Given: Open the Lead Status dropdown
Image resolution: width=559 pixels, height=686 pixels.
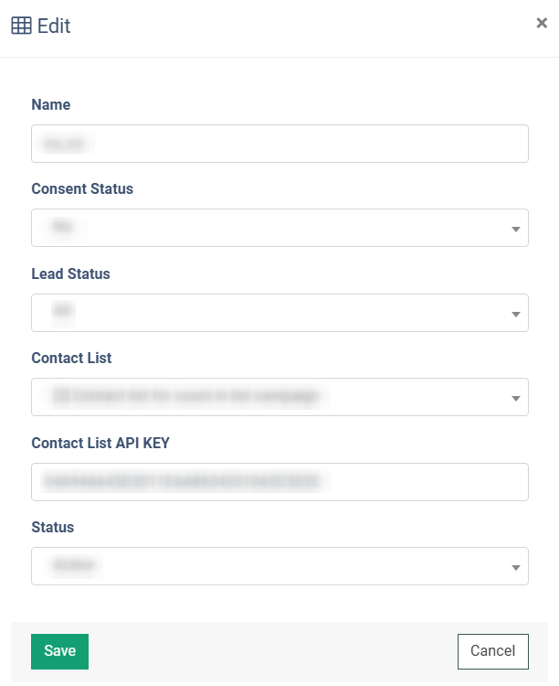Looking at the screenshot, I should point(270,313).
